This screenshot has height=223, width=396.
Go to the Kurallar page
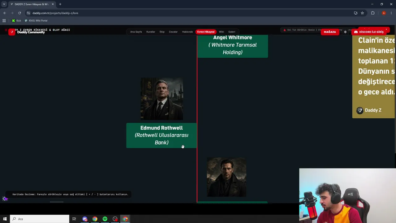pyautogui.click(x=151, y=32)
